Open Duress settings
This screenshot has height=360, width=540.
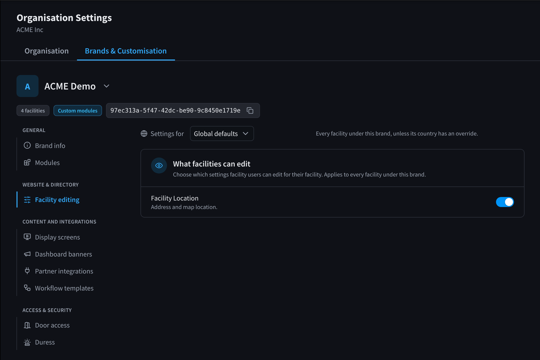[45, 342]
